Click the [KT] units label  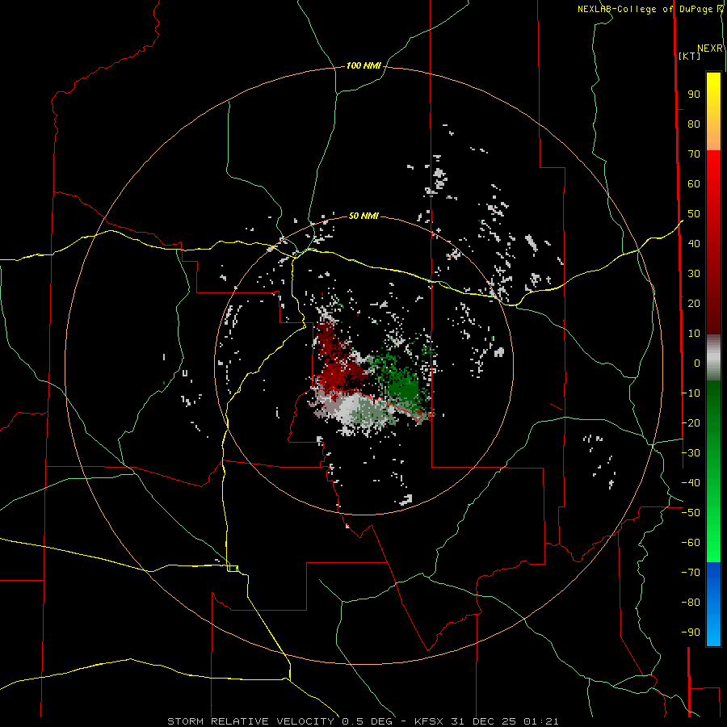pos(690,56)
